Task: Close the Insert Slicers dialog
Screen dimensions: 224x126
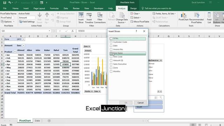Action: (x=144, y=31)
